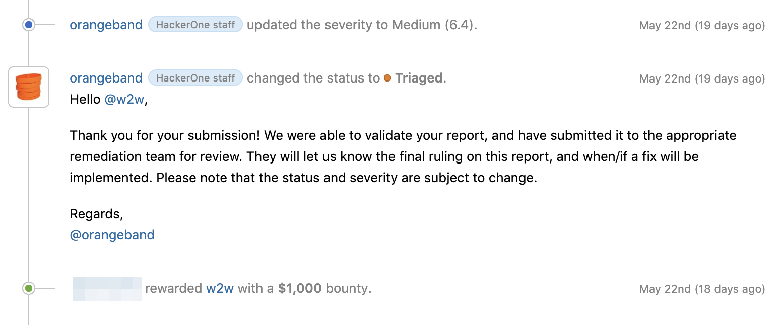Click the @orangeband signature mention
Viewport: 782px width, 325px height.
tap(112, 235)
